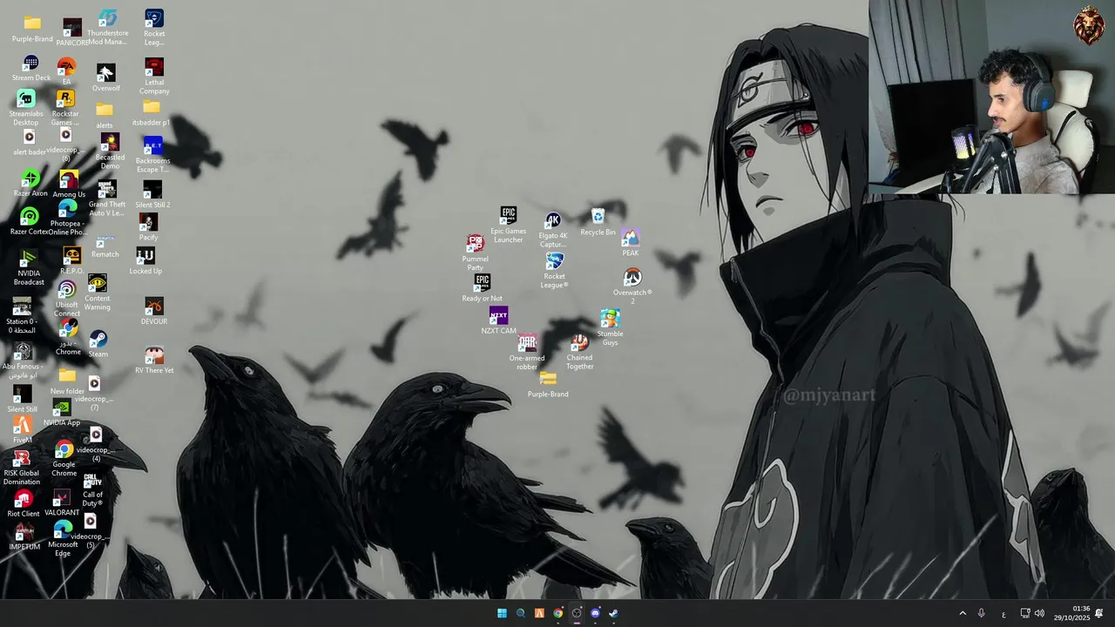The height and width of the screenshot is (627, 1115).
Task: Select the Call of Duty shortcut
Action: [92, 490]
